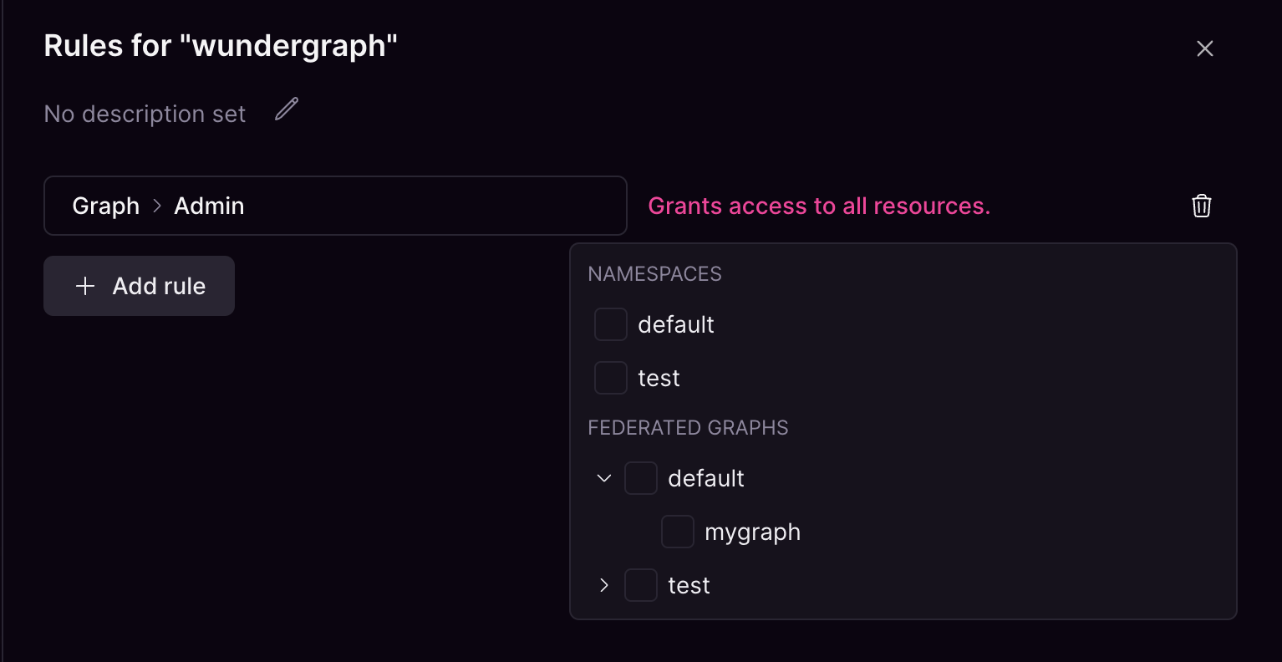The width and height of the screenshot is (1282, 662).
Task: Close the rules dialog with the X icon
Action: point(1204,48)
